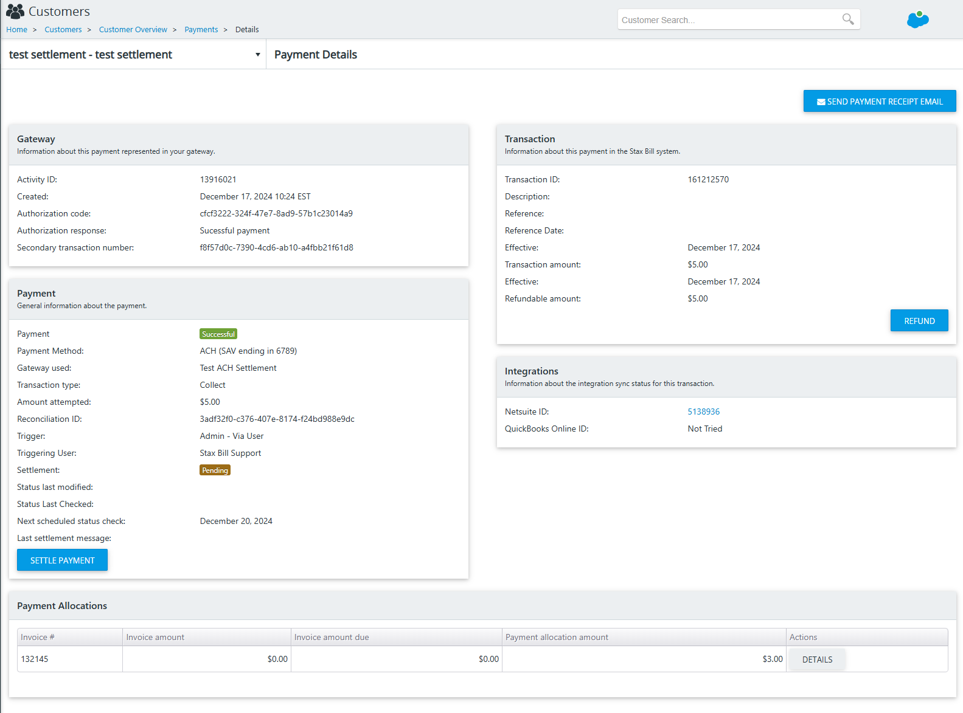Screen dimensions: 963x713
Task: Select secondary transaction number f8f57d0c value
Action: (x=276, y=248)
